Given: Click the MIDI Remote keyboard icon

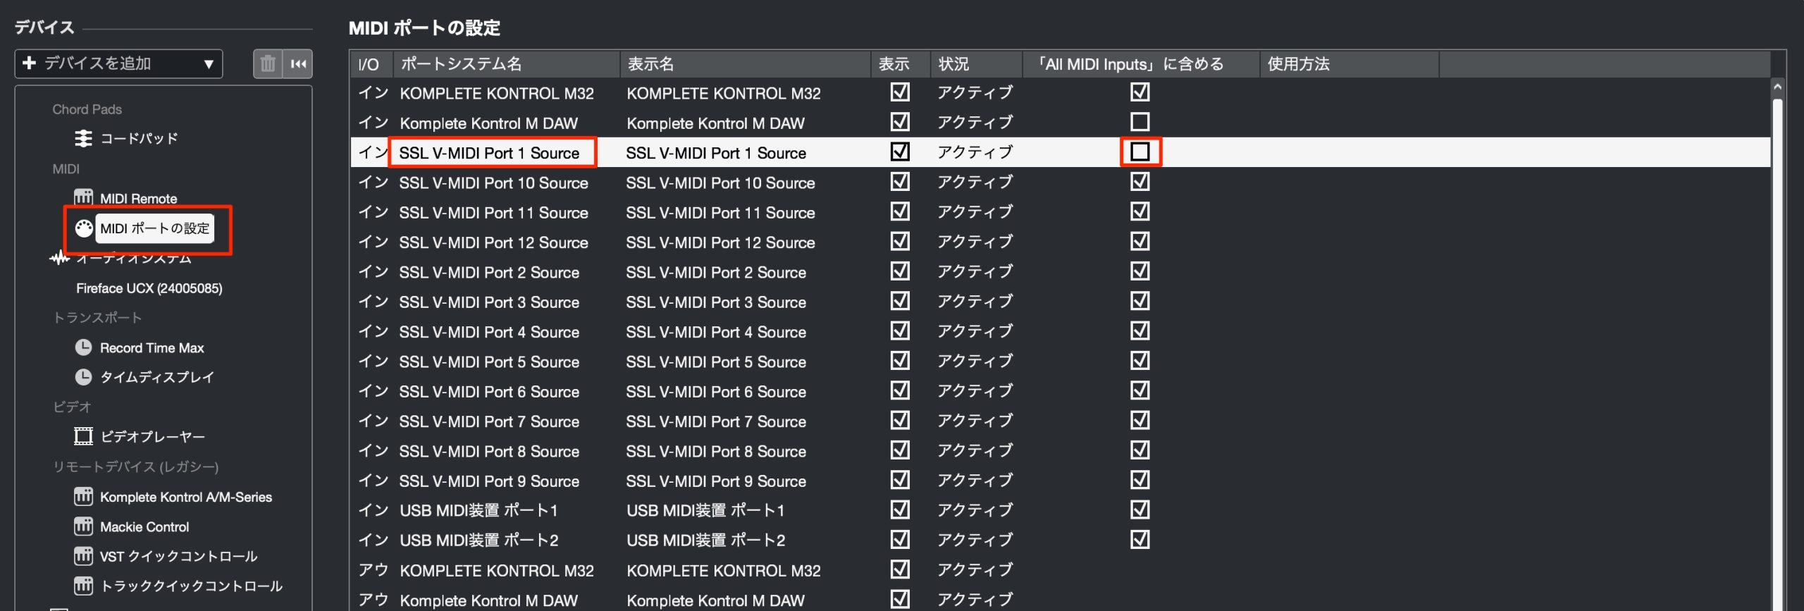Looking at the screenshot, I should pos(83,197).
